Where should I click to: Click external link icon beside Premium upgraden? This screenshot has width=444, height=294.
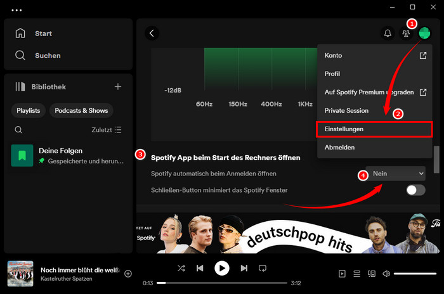click(423, 93)
